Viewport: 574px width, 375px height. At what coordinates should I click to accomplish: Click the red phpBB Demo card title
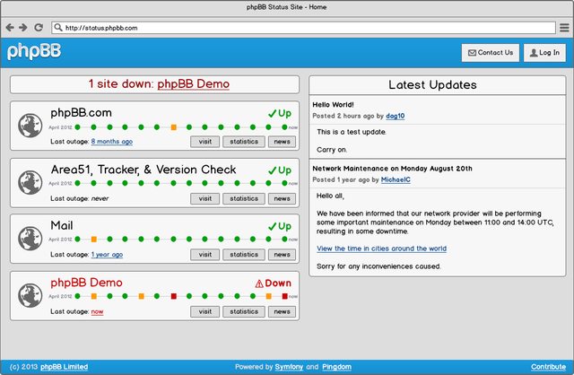(86, 283)
